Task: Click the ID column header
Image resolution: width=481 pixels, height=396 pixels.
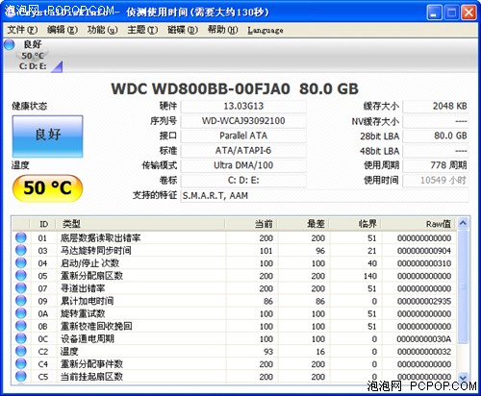Action: 43,224
